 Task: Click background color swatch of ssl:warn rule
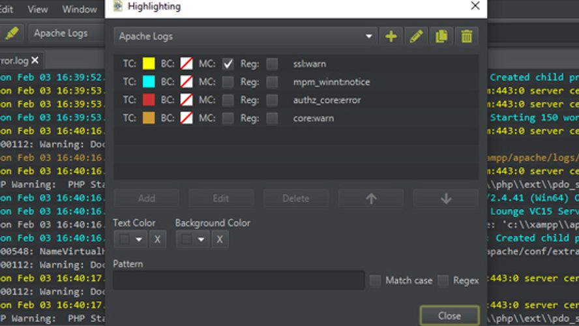click(186, 63)
